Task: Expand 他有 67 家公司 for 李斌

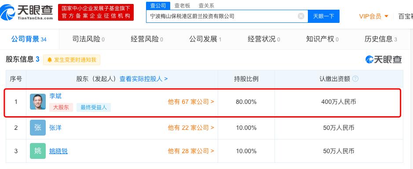Action: point(191,102)
